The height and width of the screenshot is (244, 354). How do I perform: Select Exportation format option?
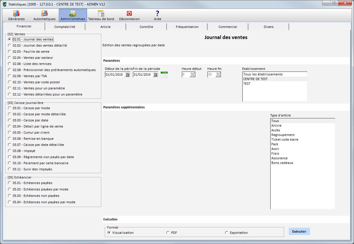[226, 233]
